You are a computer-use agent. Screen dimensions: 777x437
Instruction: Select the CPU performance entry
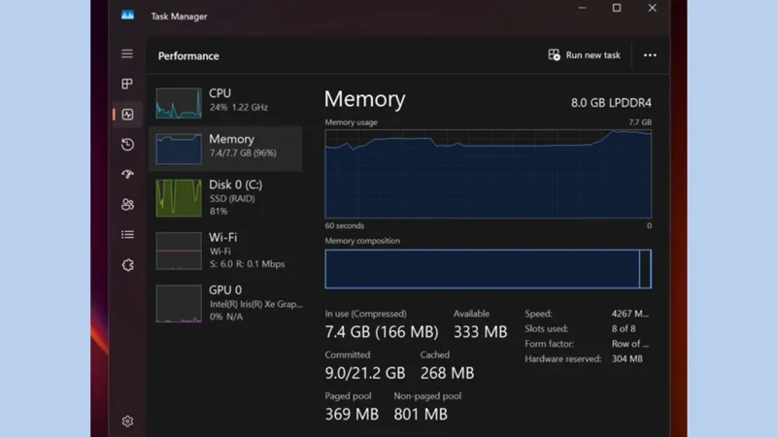pyautogui.click(x=225, y=103)
